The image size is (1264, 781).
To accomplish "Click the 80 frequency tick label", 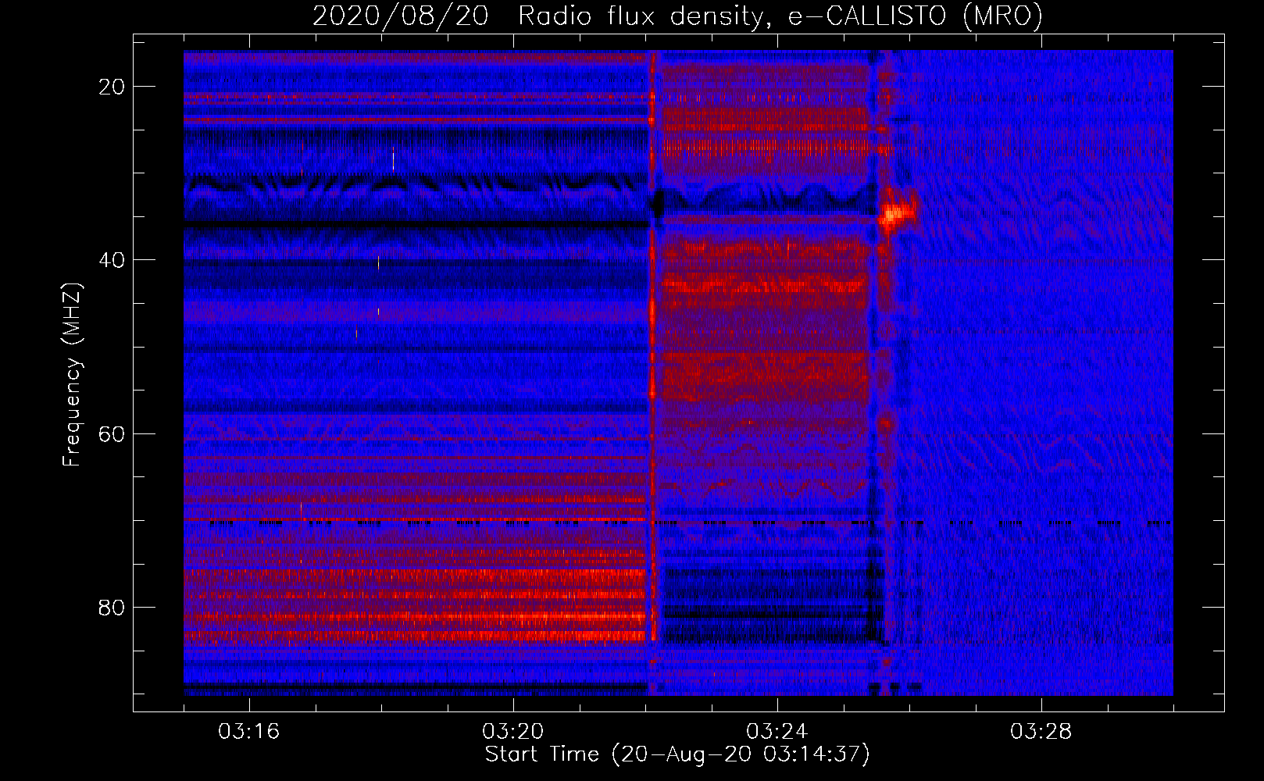I will (112, 607).
